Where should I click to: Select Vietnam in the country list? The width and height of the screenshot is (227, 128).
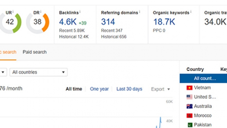(x=202, y=88)
